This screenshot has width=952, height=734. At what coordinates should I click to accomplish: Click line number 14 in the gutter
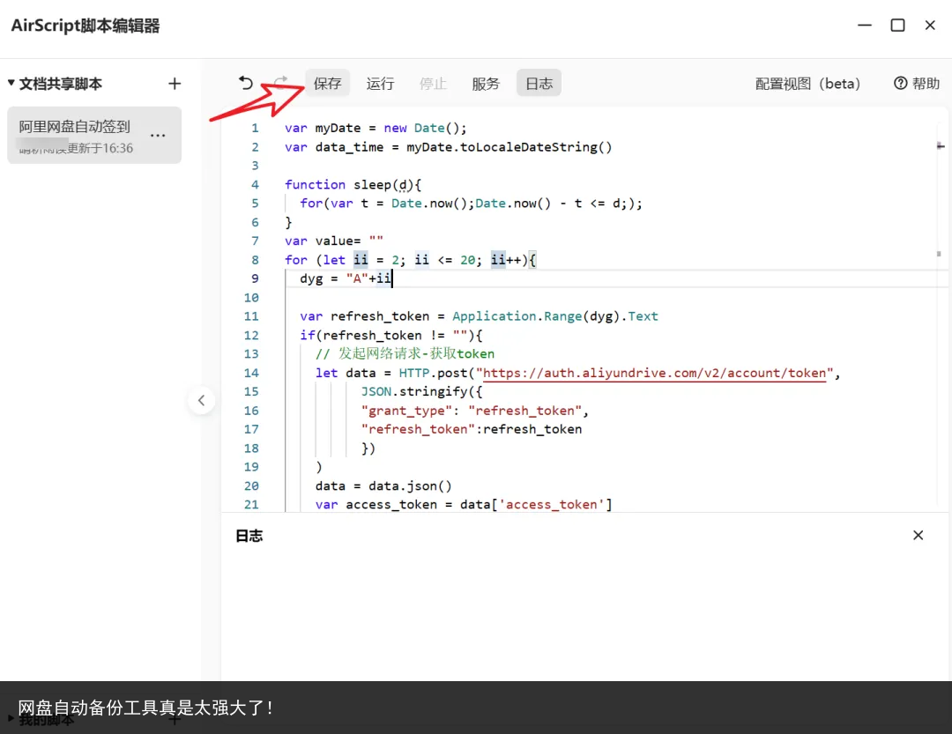[x=251, y=373]
